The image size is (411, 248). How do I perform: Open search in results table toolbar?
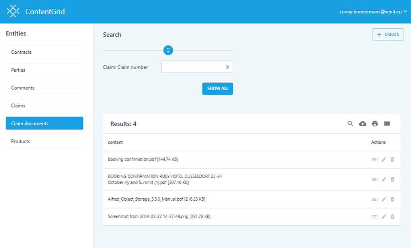pos(350,124)
